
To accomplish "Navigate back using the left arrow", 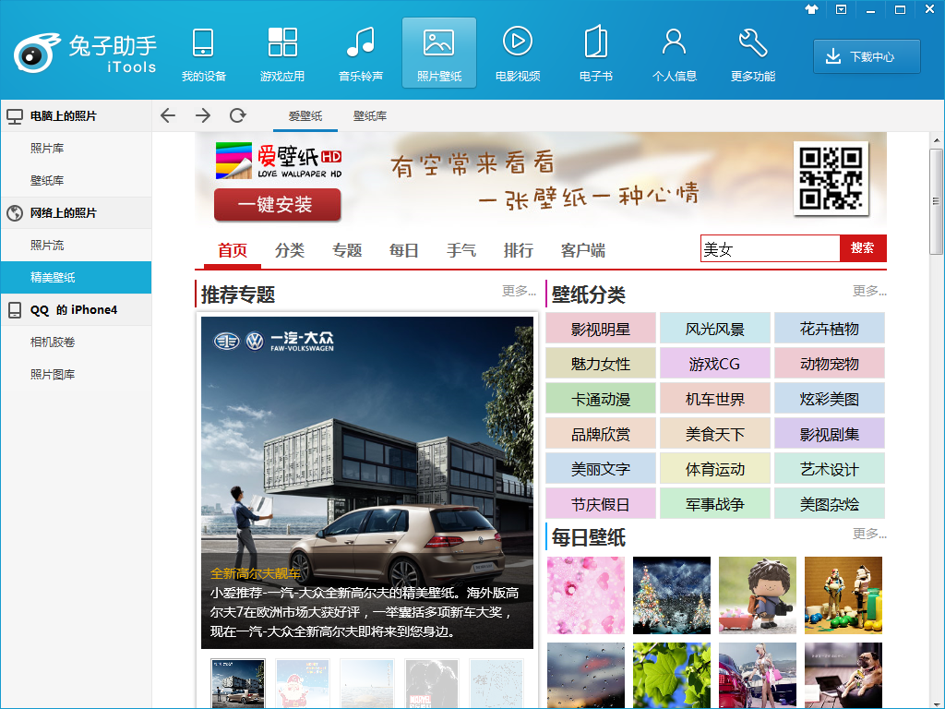I will click(167, 115).
